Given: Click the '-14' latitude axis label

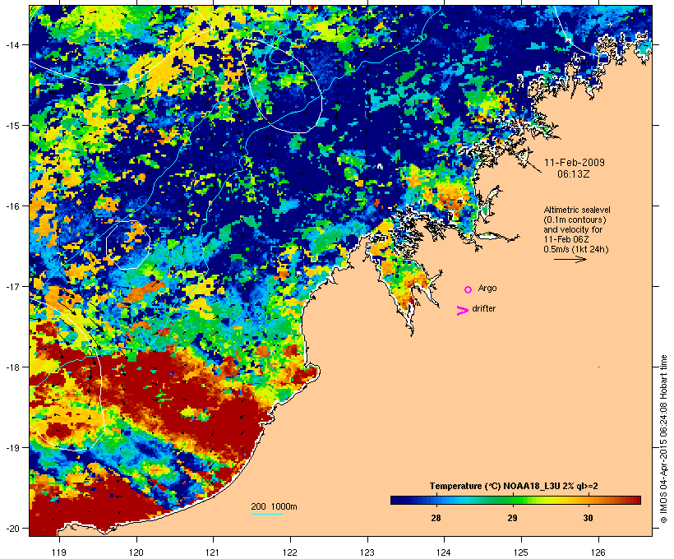Looking at the screenshot, I should tap(12, 44).
